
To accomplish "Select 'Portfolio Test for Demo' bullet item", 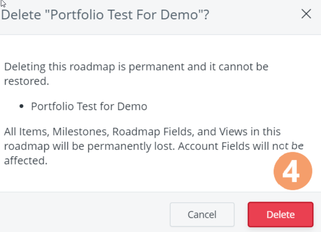I will (x=89, y=107).
